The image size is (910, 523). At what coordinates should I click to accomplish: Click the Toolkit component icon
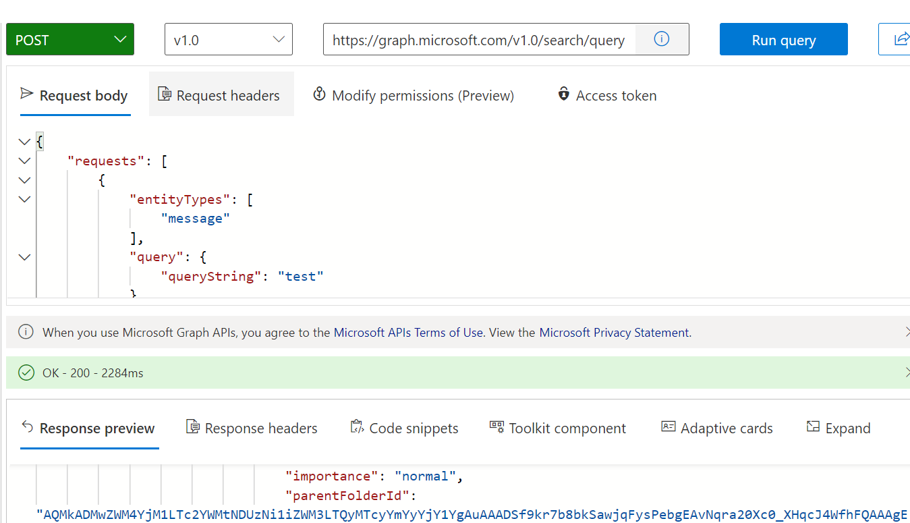(x=497, y=427)
